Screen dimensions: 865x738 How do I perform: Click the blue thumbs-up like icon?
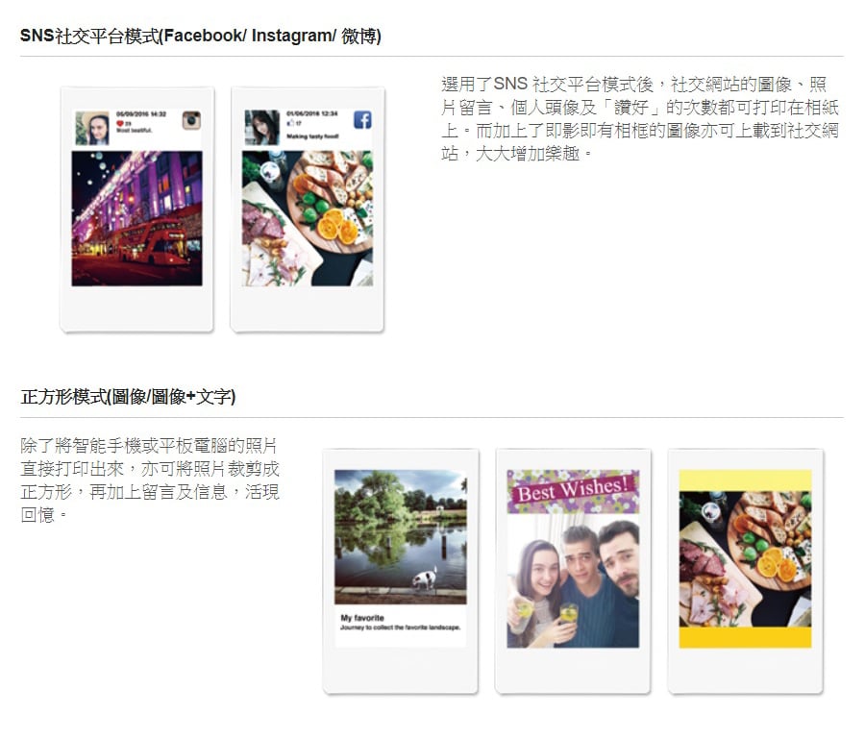click(289, 123)
